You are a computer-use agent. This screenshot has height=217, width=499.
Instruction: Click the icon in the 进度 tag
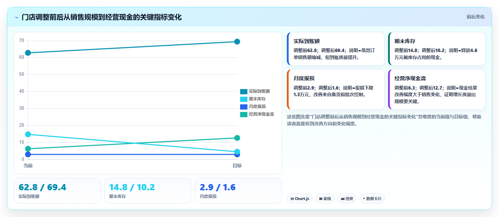point(343,199)
